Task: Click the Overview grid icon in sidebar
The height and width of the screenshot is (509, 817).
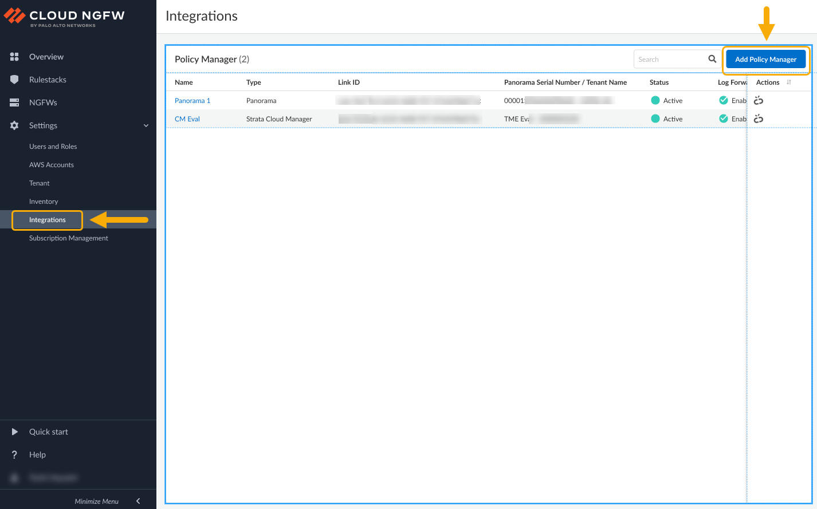Action: (x=14, y=57)
